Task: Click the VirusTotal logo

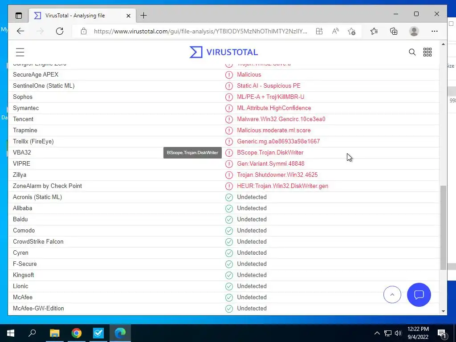Action: (x=224, y=52)
